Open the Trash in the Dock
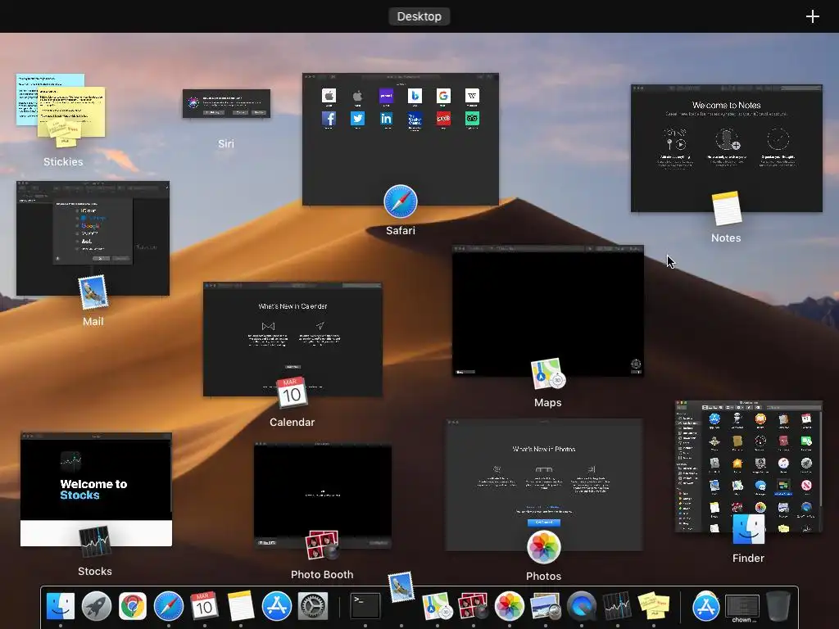 click(778, 606)
